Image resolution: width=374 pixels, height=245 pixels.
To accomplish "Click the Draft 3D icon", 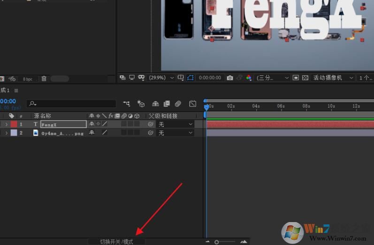I will (141, 104).
